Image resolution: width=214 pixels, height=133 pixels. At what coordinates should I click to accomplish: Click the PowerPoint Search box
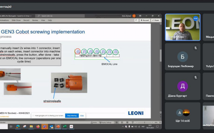point(60,16)
